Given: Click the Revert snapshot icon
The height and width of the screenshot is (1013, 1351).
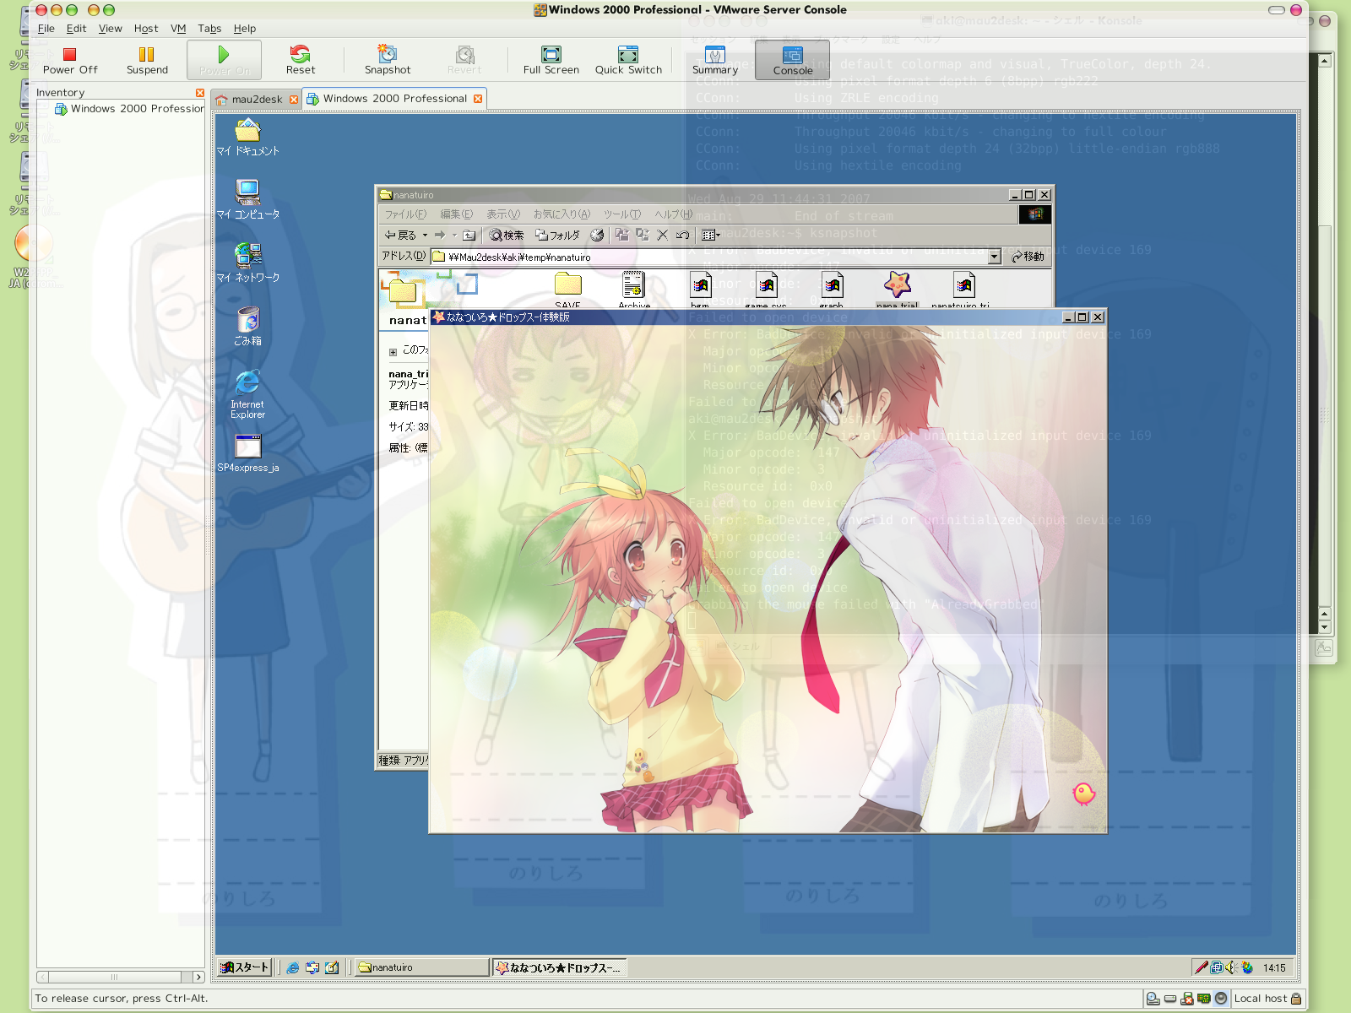Looking at the screenshot, I should [464, 60].
